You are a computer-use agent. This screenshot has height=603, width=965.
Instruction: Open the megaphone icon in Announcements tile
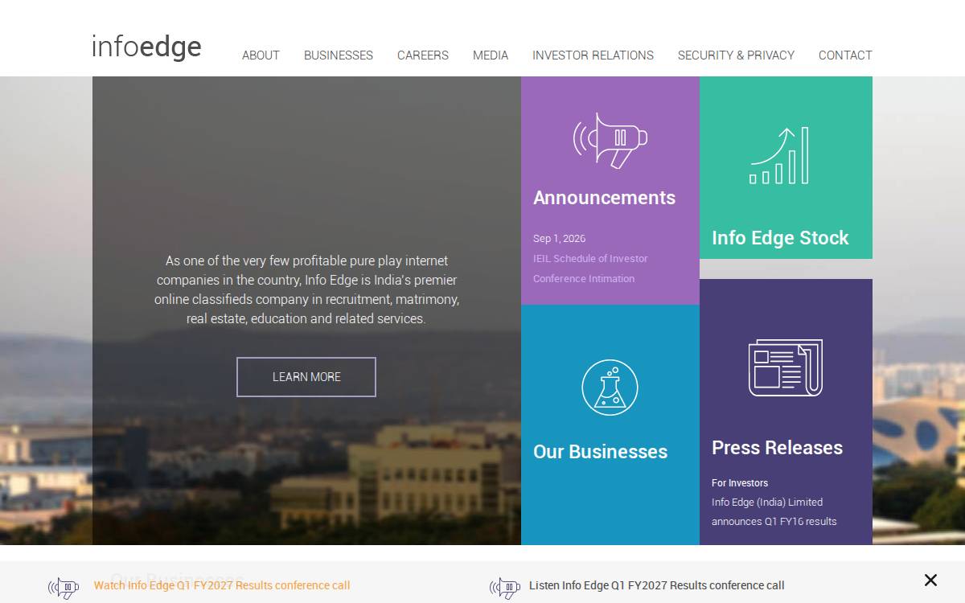pos(610,140)
